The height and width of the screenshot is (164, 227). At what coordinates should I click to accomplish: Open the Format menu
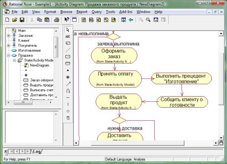(50, 12)
